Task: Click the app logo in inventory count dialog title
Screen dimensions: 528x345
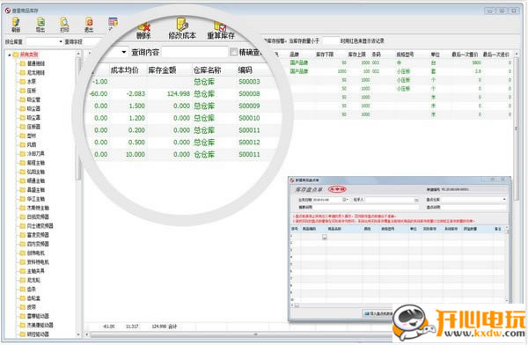Action: 291,180
